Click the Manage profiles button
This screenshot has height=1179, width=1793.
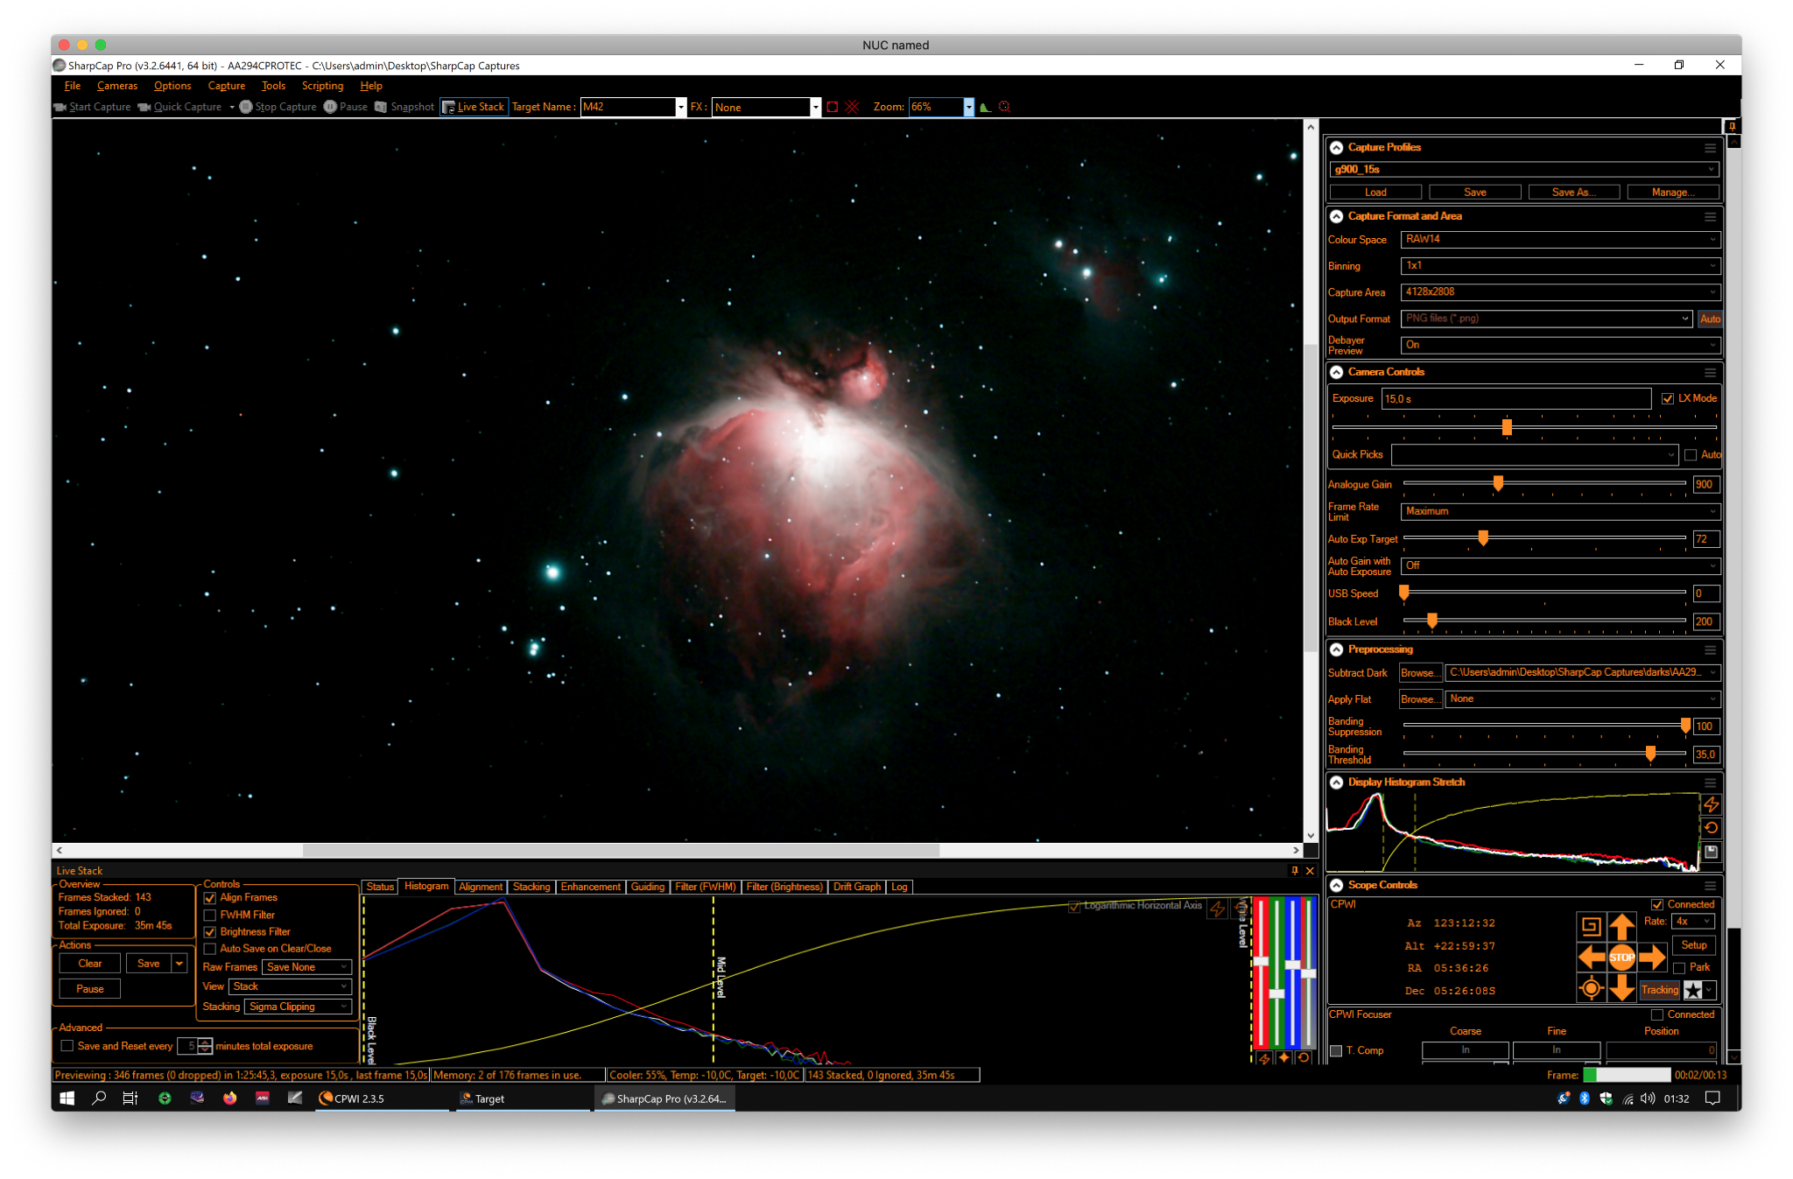(x=1673, y=193)
